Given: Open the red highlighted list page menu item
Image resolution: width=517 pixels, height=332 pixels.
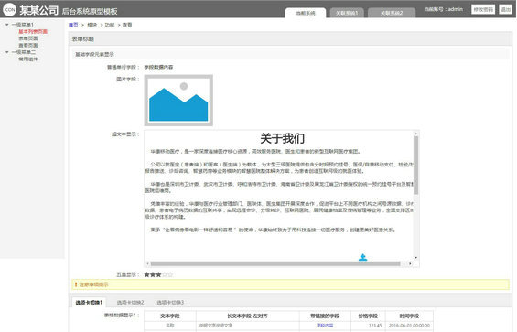Looking at the screenshot, I should pyautogui.click(x=33, y=32).
